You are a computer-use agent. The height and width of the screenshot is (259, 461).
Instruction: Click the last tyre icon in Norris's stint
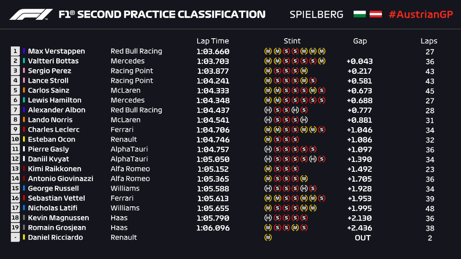coord(304,120)
